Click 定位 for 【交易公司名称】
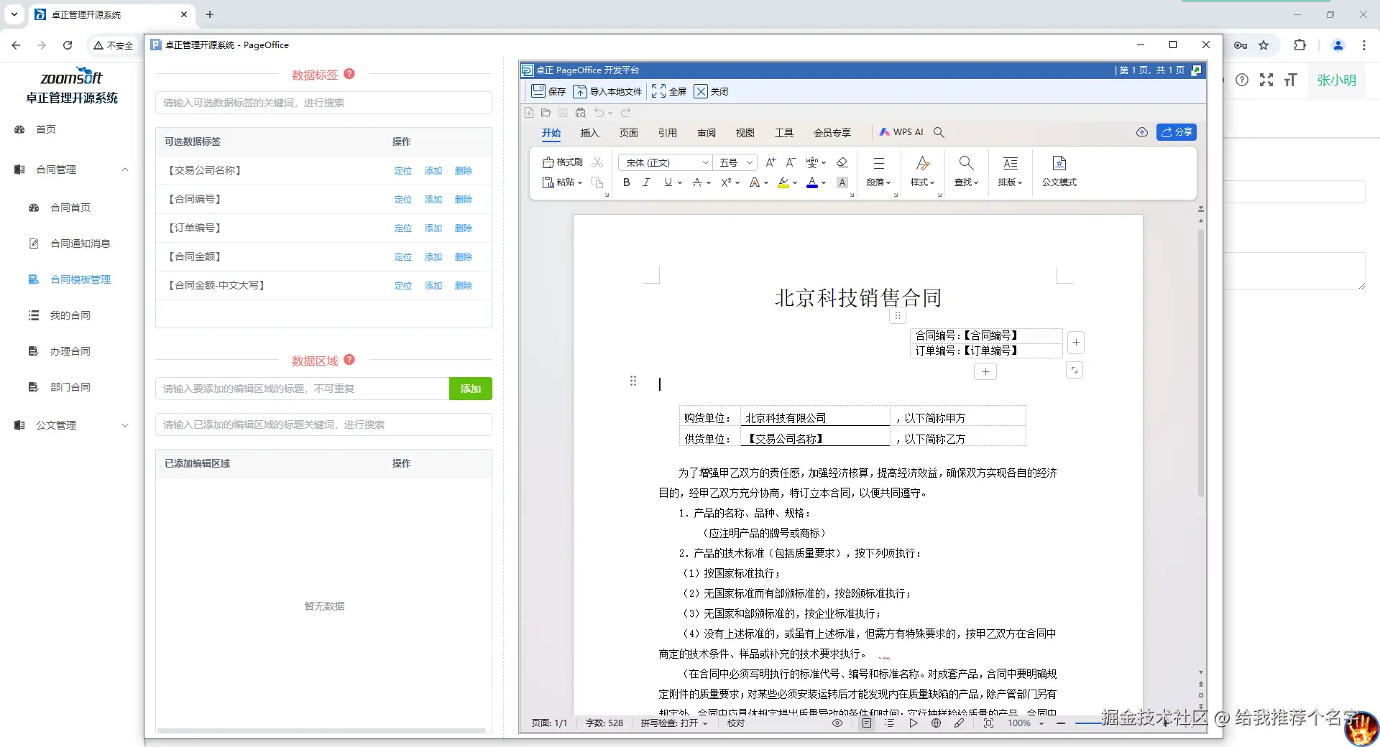 click(403, 171)
